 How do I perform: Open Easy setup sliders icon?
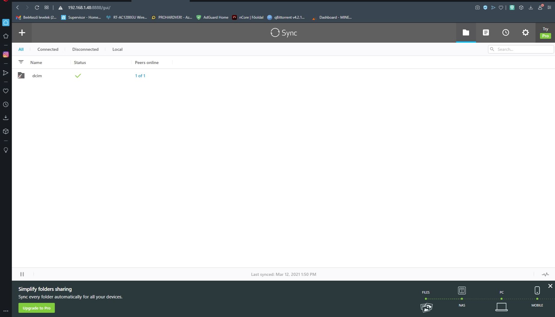(x=549, y=8)
